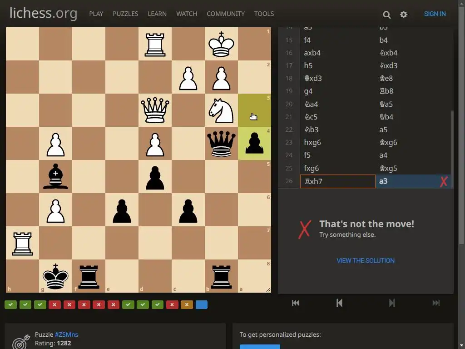Open the COMMUNITY menu
This screenshot has height=349, width=465.
[x=226, y=14]
